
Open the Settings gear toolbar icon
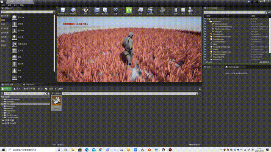click(x=116, y=10)
